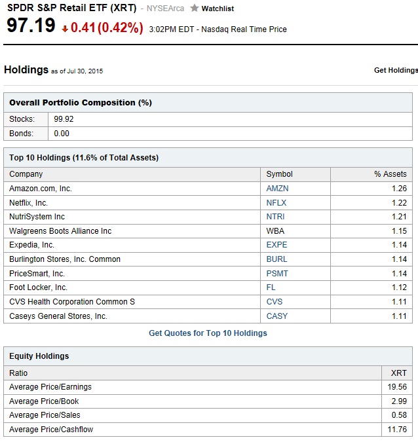Select the Bonds 0.00 value
Image resolution: width=418 pixels, height=442 pixels.
[x=62, y=134]
